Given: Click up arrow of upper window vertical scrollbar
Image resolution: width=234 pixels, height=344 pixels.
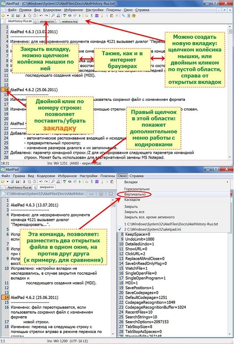Looking at the screenshot, I should (x=230, y=27).
